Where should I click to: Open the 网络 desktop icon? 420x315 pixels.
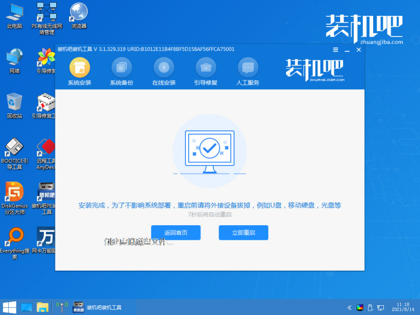[x=14, y=61]
